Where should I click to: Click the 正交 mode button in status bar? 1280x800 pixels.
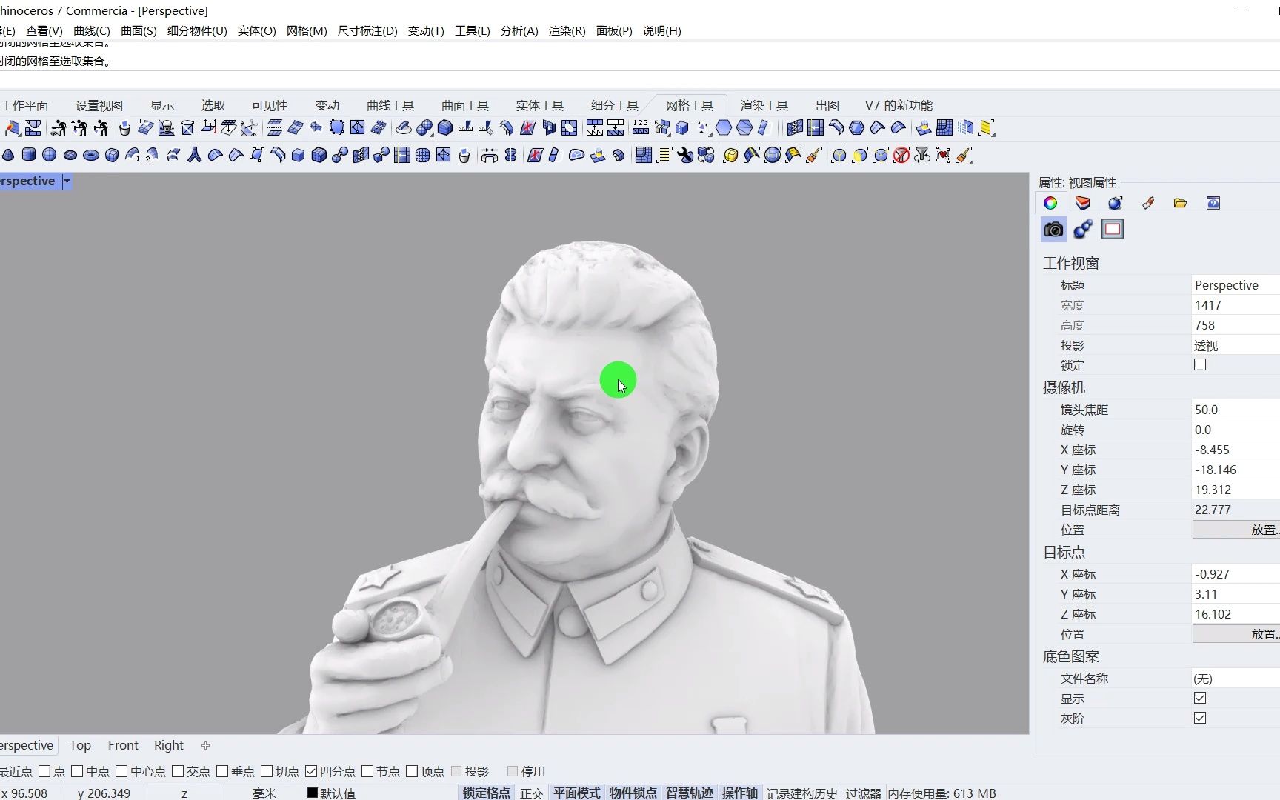[531, 792]
